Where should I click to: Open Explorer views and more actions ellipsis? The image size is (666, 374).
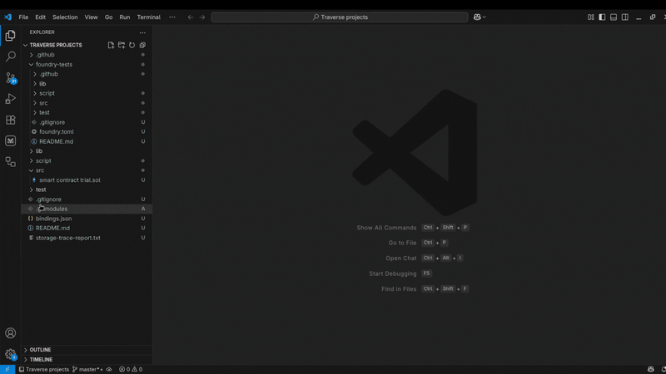point(142,32)
